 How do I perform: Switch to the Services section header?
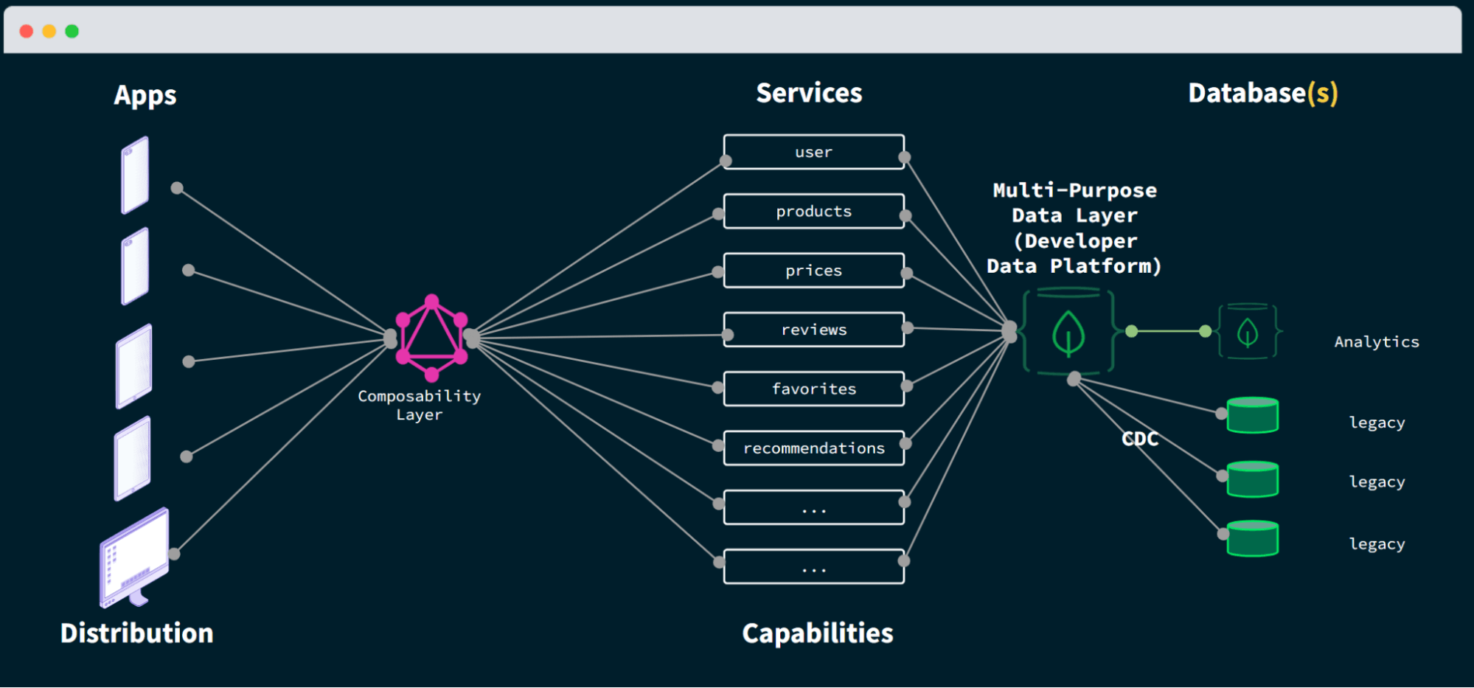[809, 93]
